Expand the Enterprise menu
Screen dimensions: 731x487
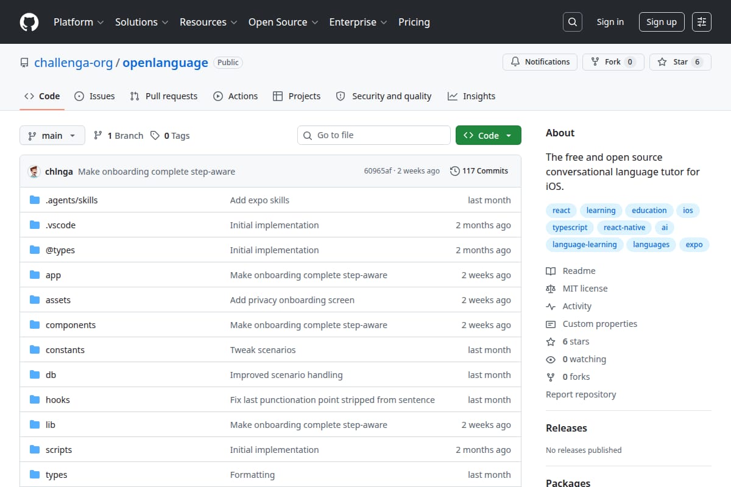pyautogui.click(x=358, y=22)
